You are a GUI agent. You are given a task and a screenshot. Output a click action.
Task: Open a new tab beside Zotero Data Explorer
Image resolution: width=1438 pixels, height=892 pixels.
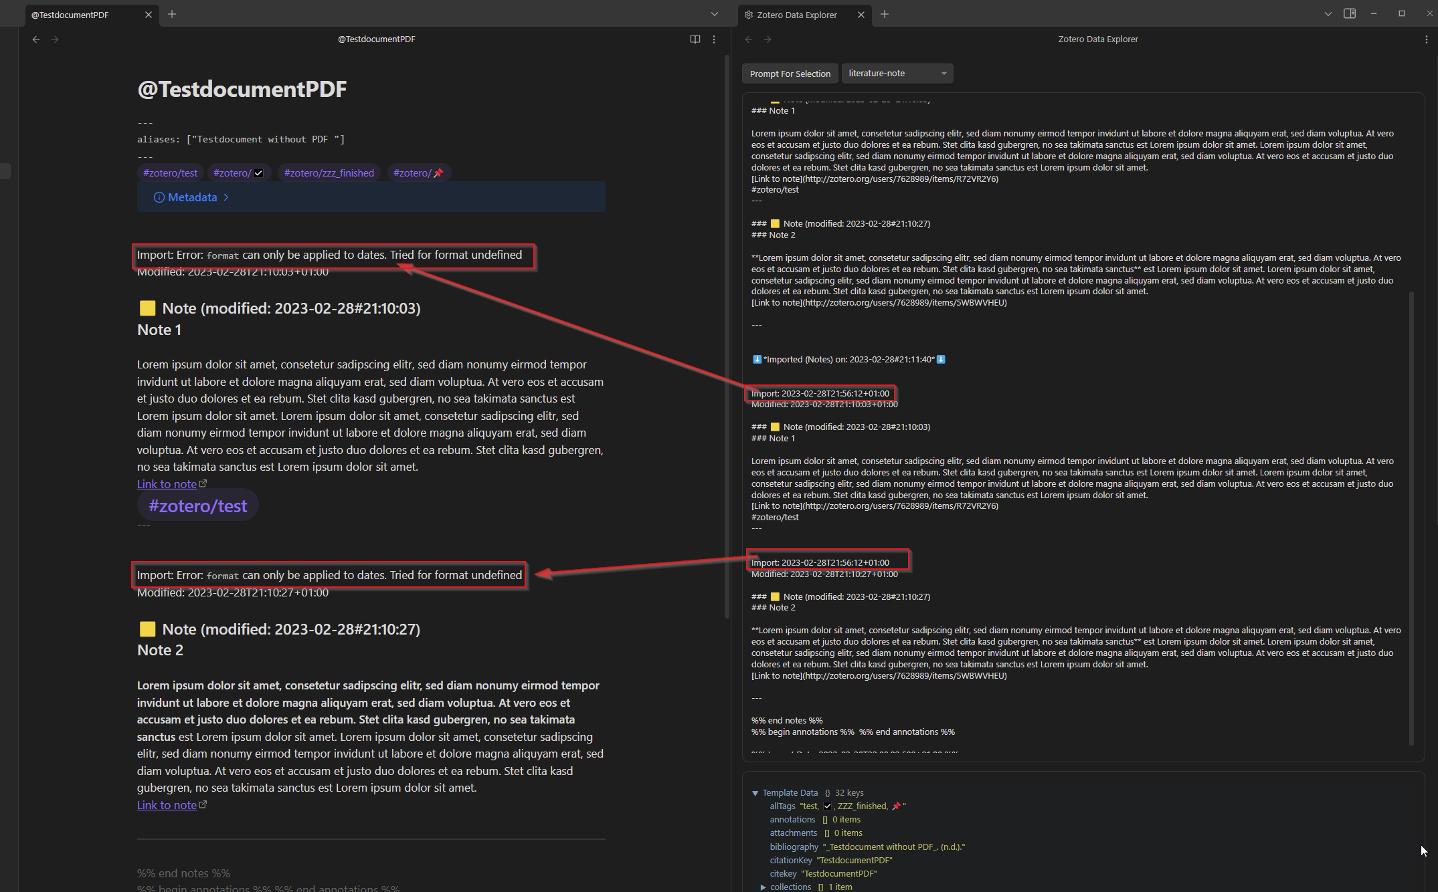point(885,14)
